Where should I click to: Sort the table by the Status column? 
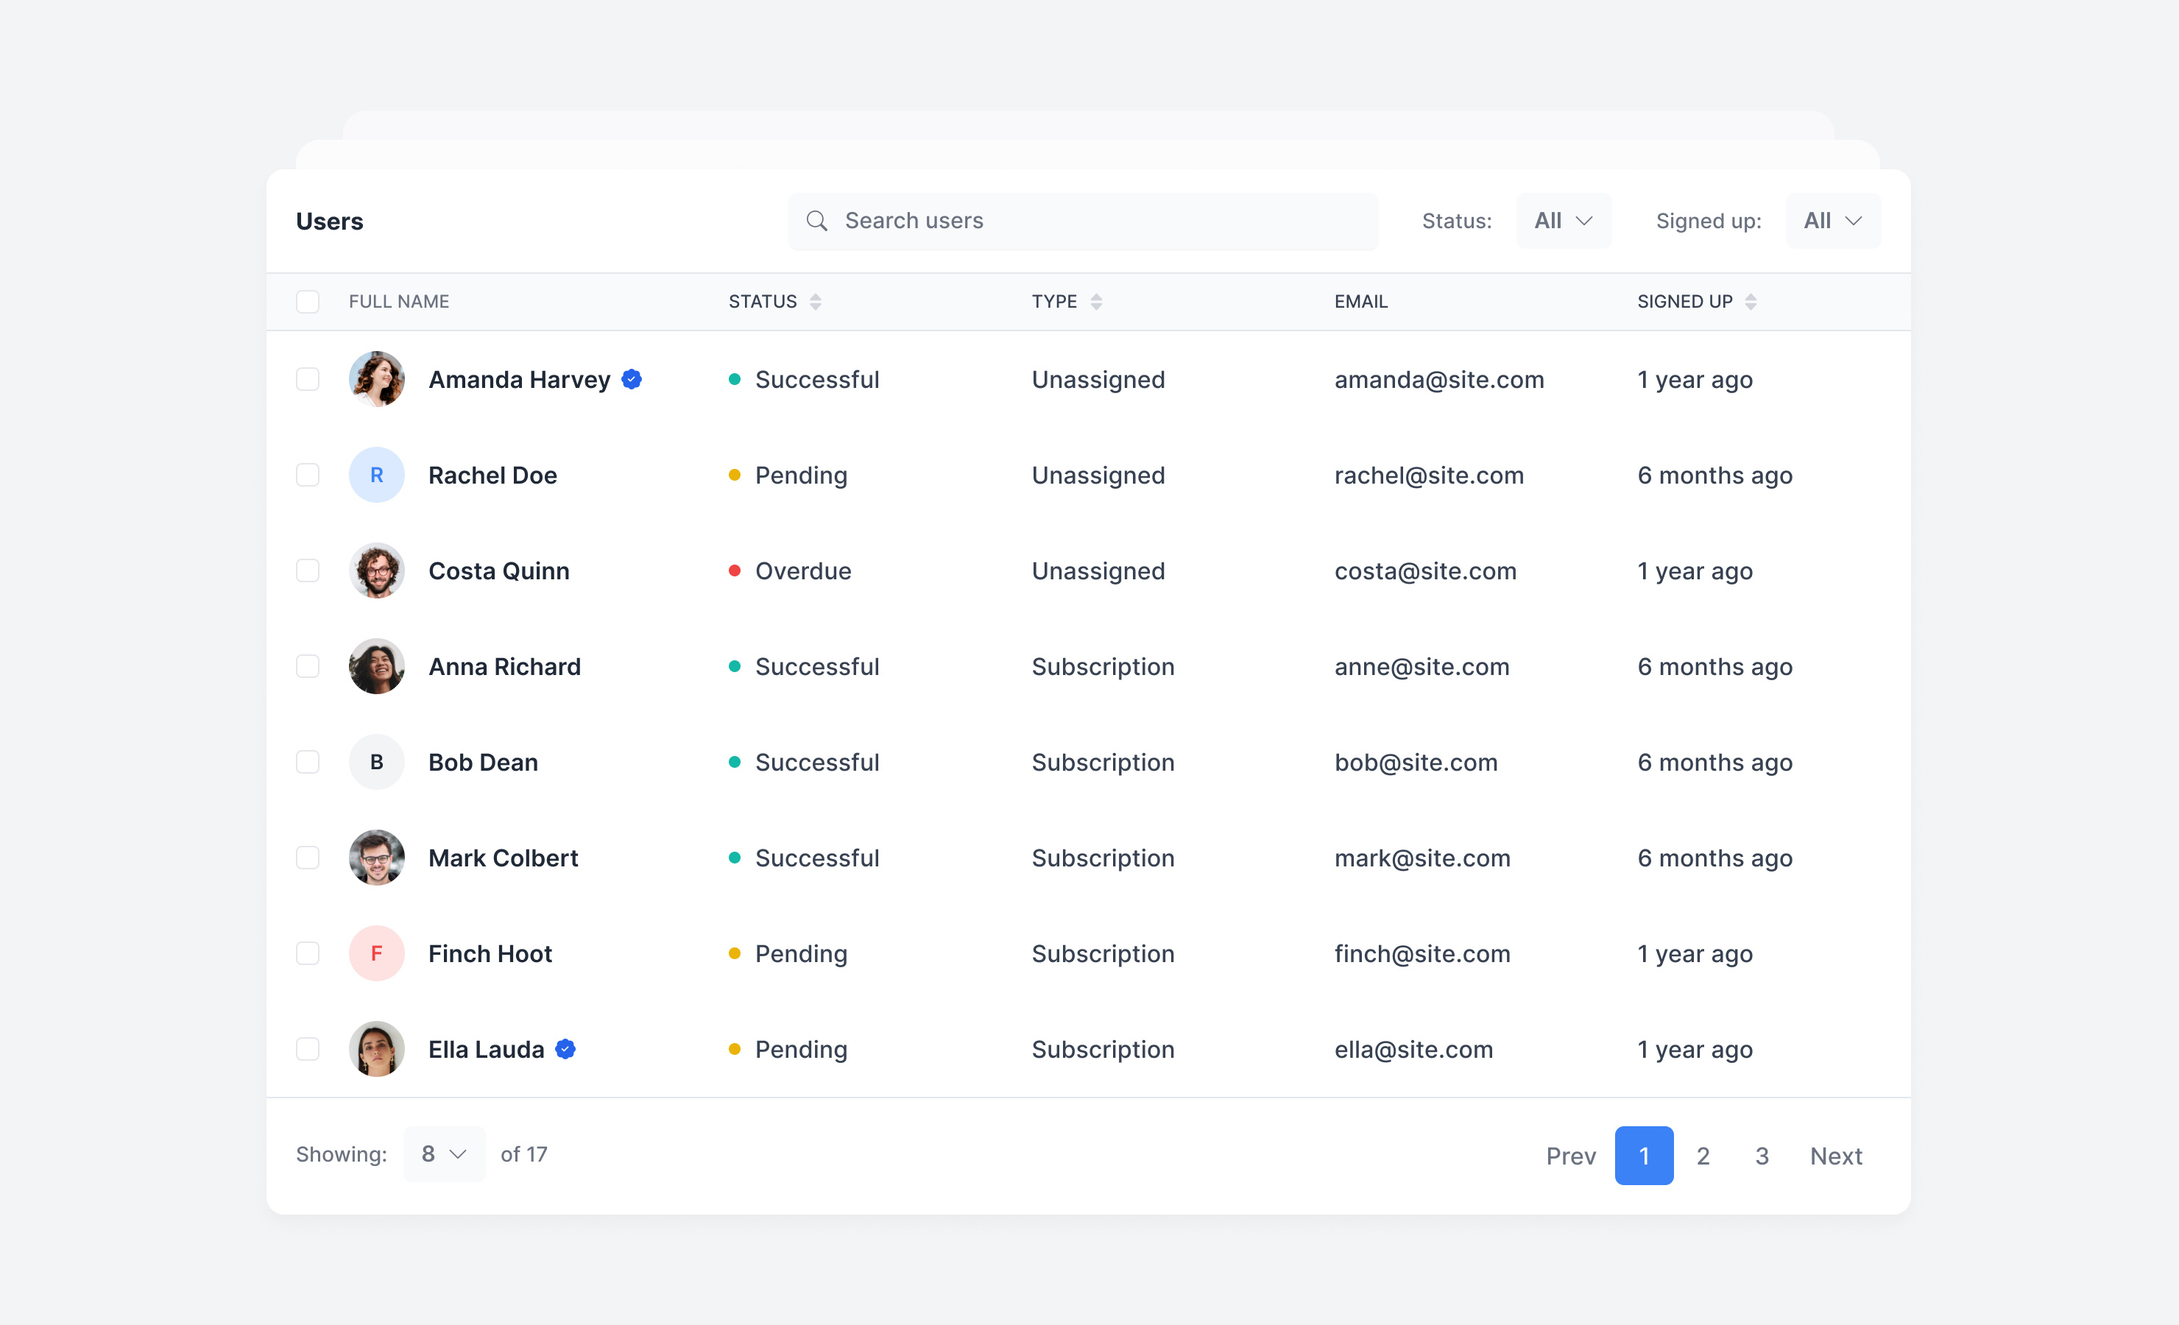click(816, 302)
